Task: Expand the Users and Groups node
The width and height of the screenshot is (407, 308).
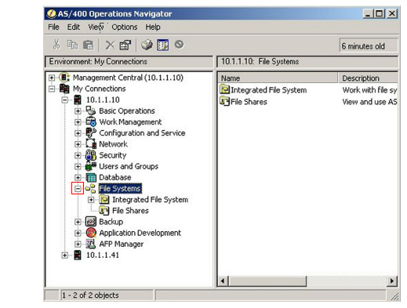Action: pos(78,166)
